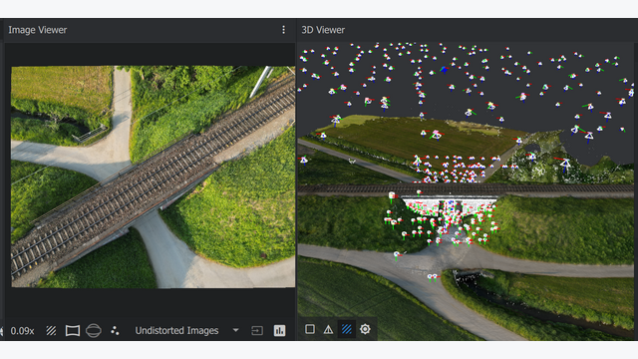
Task: Select the distorted frame view icon
Action: (73, 330)
